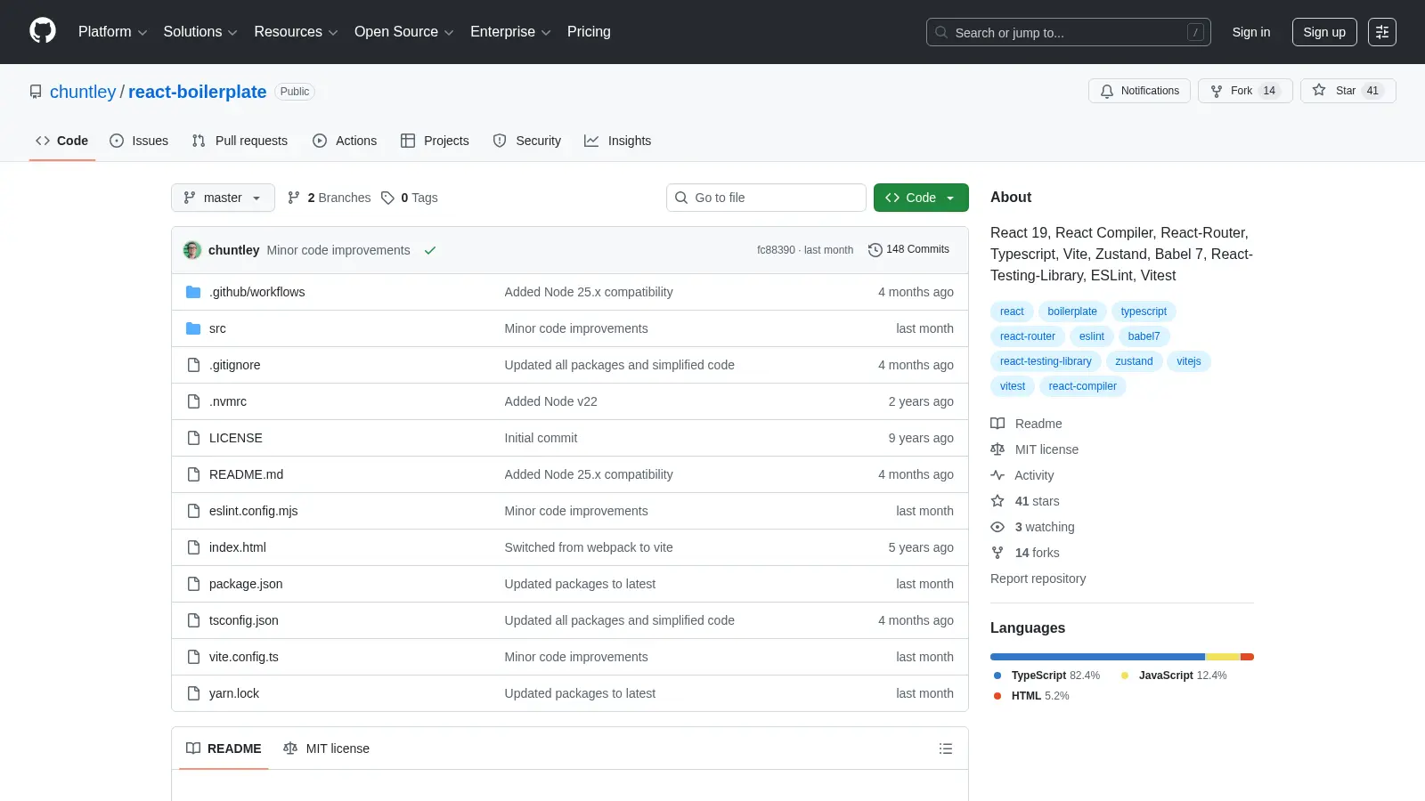The image size is (1425, 801).
Task: Click the Notifications button
Action: (1139, 91)
